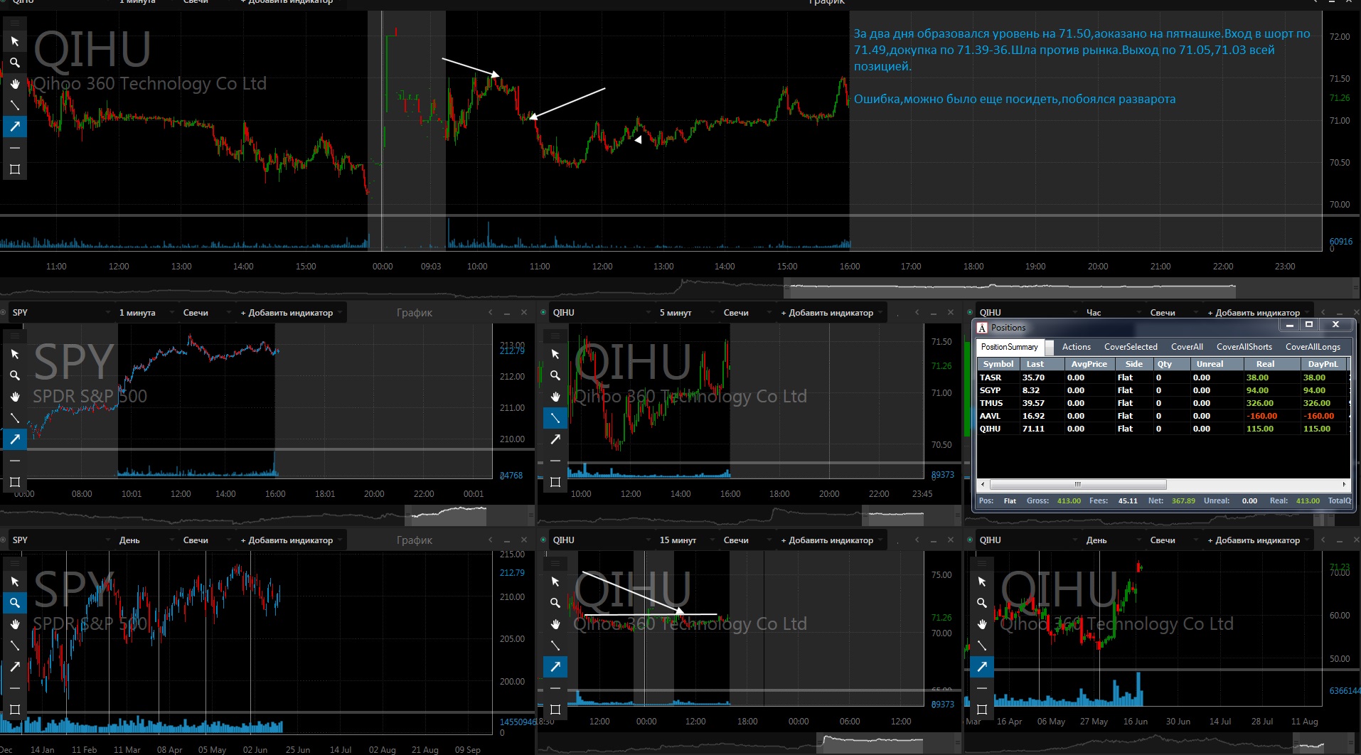1361x755 pixels.
Task: Pick the rectangle tool in the QIHU 15 минут chart
Action: [x=555, y=710]
